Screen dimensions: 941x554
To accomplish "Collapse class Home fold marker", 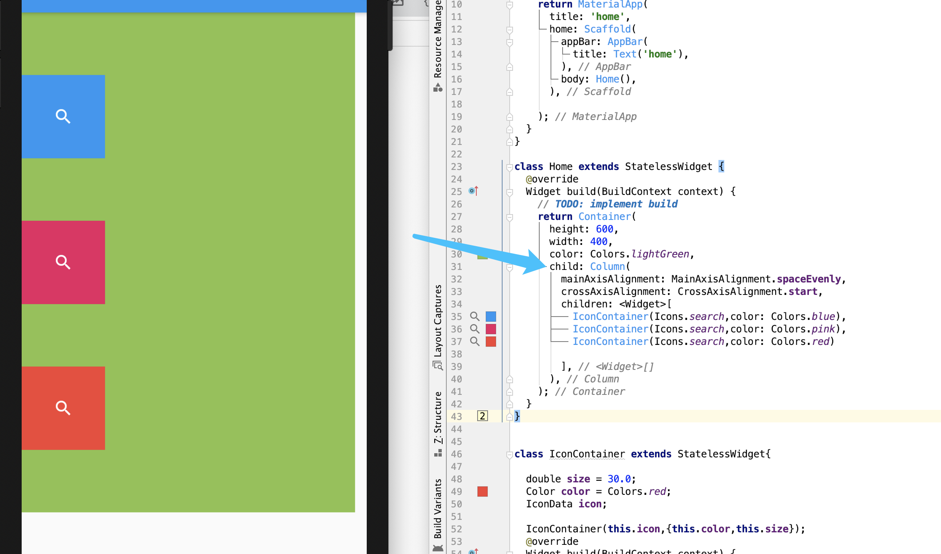I will coord(509,167).
